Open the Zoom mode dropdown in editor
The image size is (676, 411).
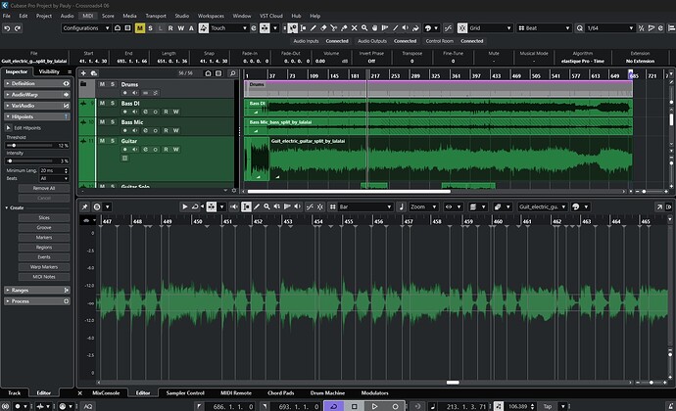(423, 206)
